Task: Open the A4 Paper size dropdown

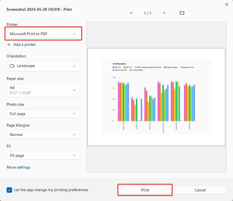Action: (x=43, y=90)
